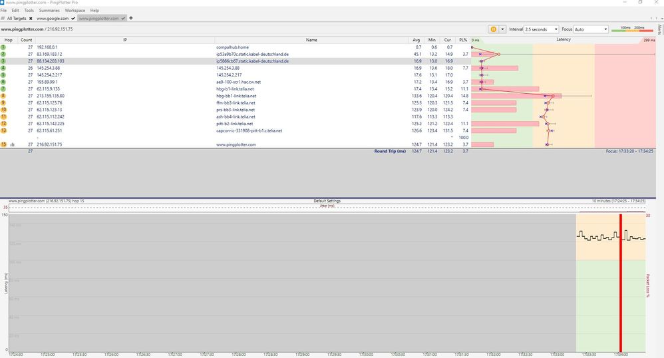Click the timeline graph icon on hop 15
Screen dimensions: 664x358
pyautogui.click(x=12, y=144)
